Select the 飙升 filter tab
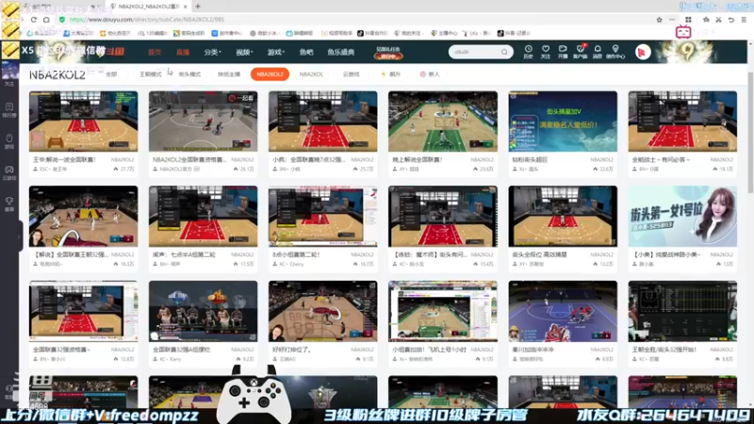This screenshot has height=424, width=754. (390, 74)
